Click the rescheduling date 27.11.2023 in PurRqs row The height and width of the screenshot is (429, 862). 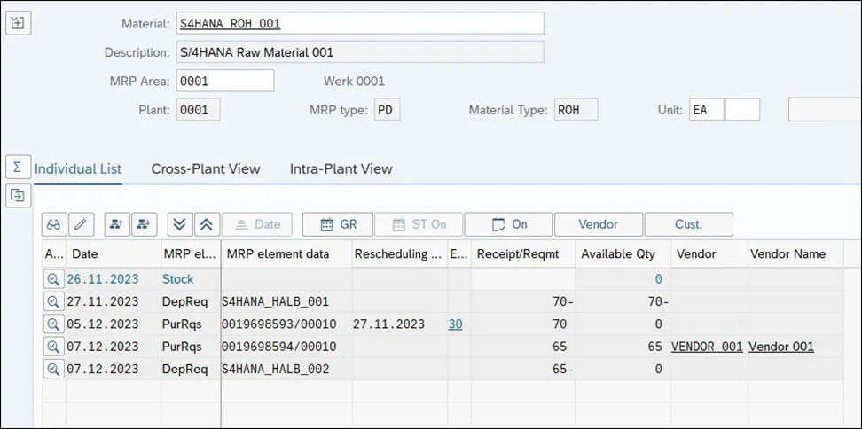tap(388, 324)
